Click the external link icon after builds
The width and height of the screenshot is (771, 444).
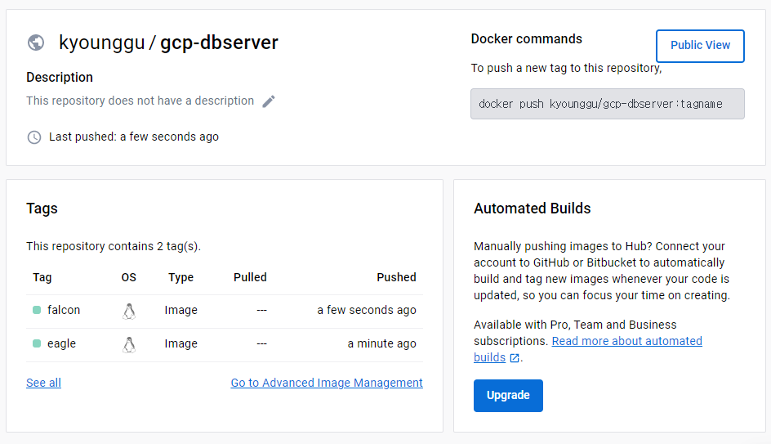[515, 358]
